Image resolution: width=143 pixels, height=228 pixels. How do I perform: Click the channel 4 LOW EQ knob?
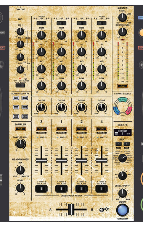(101, 86)
